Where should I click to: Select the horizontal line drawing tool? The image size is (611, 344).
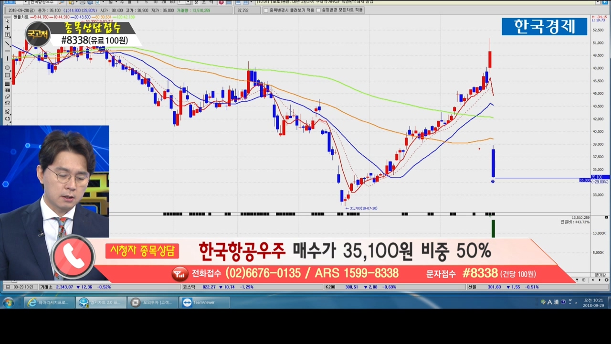tap(7, 51)
